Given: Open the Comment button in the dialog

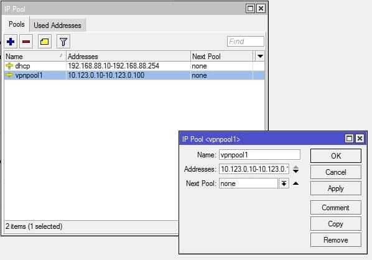Looking at the screenshot, I should click(x=336, y=208).
